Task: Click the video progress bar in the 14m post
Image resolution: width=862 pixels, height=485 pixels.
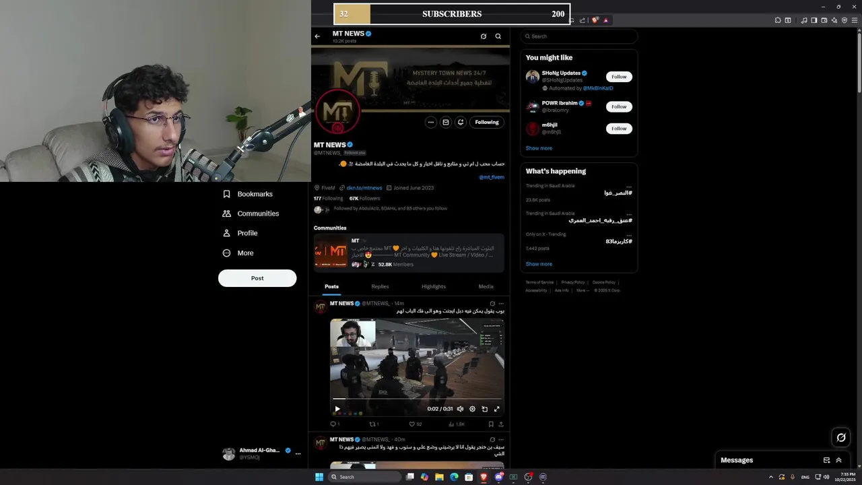Action: [x=417, y=399]
